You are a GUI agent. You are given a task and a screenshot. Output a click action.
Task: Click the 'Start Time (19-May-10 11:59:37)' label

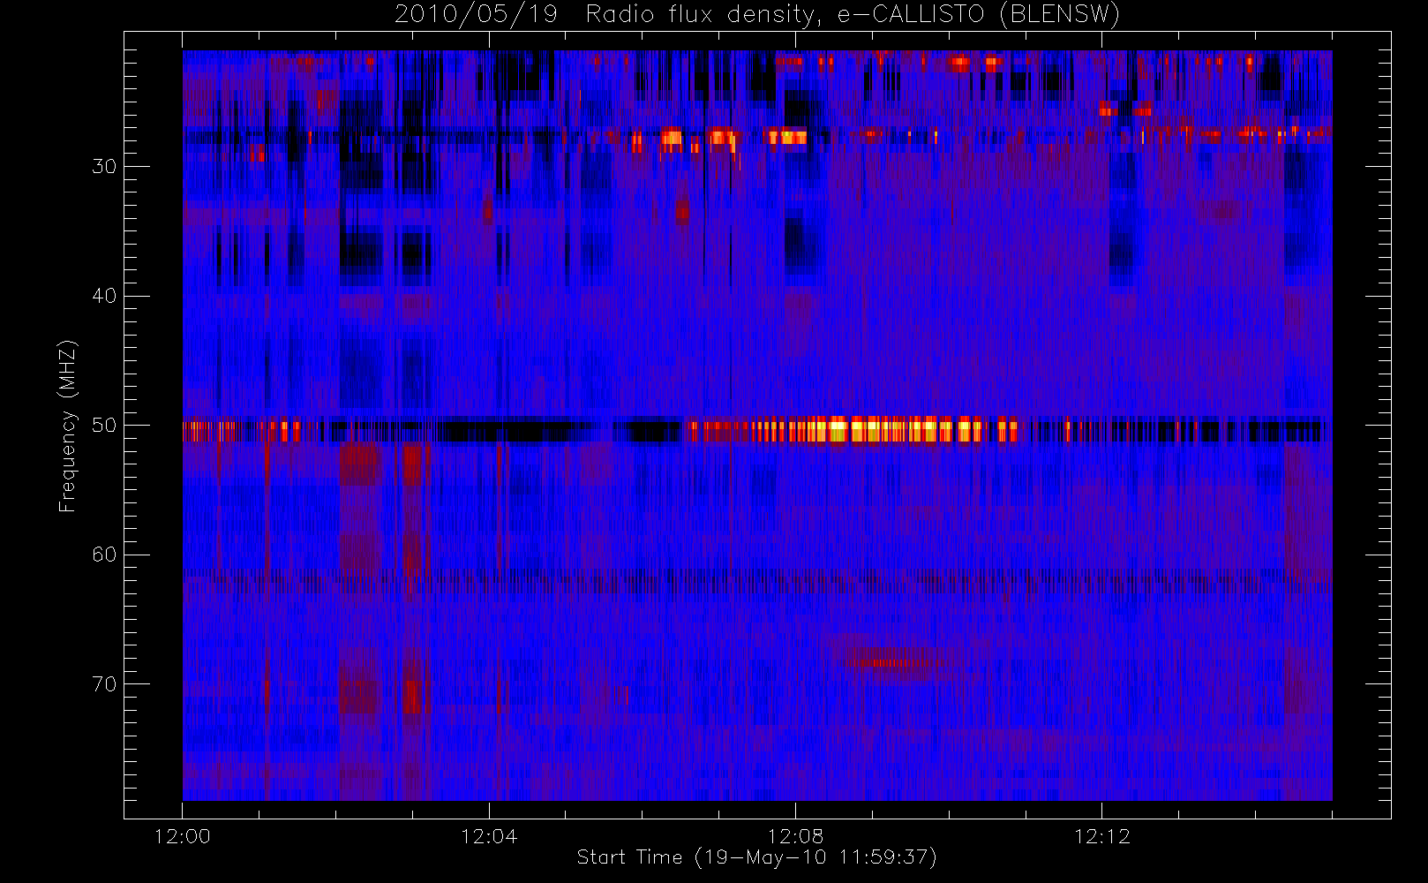click(x=757, y=857)
